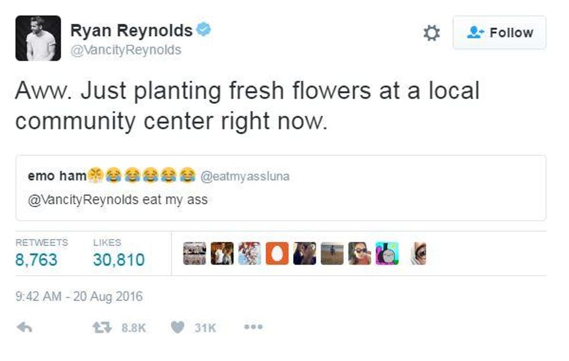Viewport: 569px width, 361px height.
Task: Click the emo ham display name
Action: pos(57,176)
